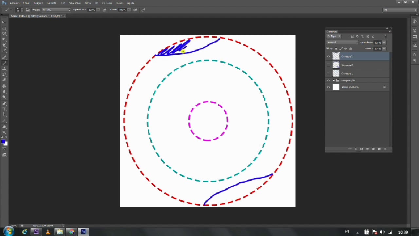
Task: Select the Brush tool in the toolbox
Action: coord(4,63)
